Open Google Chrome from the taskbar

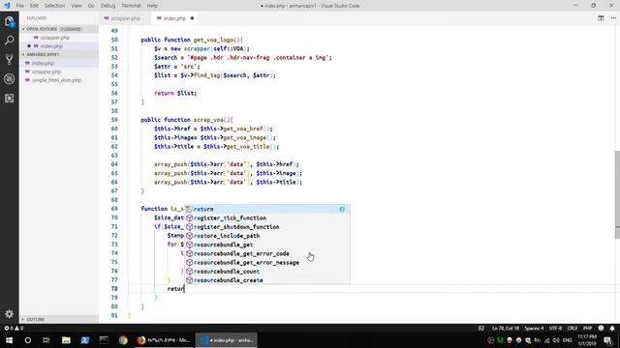click(x=123, y=340)
